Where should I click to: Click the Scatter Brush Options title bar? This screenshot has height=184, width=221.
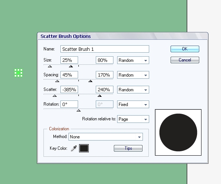pos(123,36)
